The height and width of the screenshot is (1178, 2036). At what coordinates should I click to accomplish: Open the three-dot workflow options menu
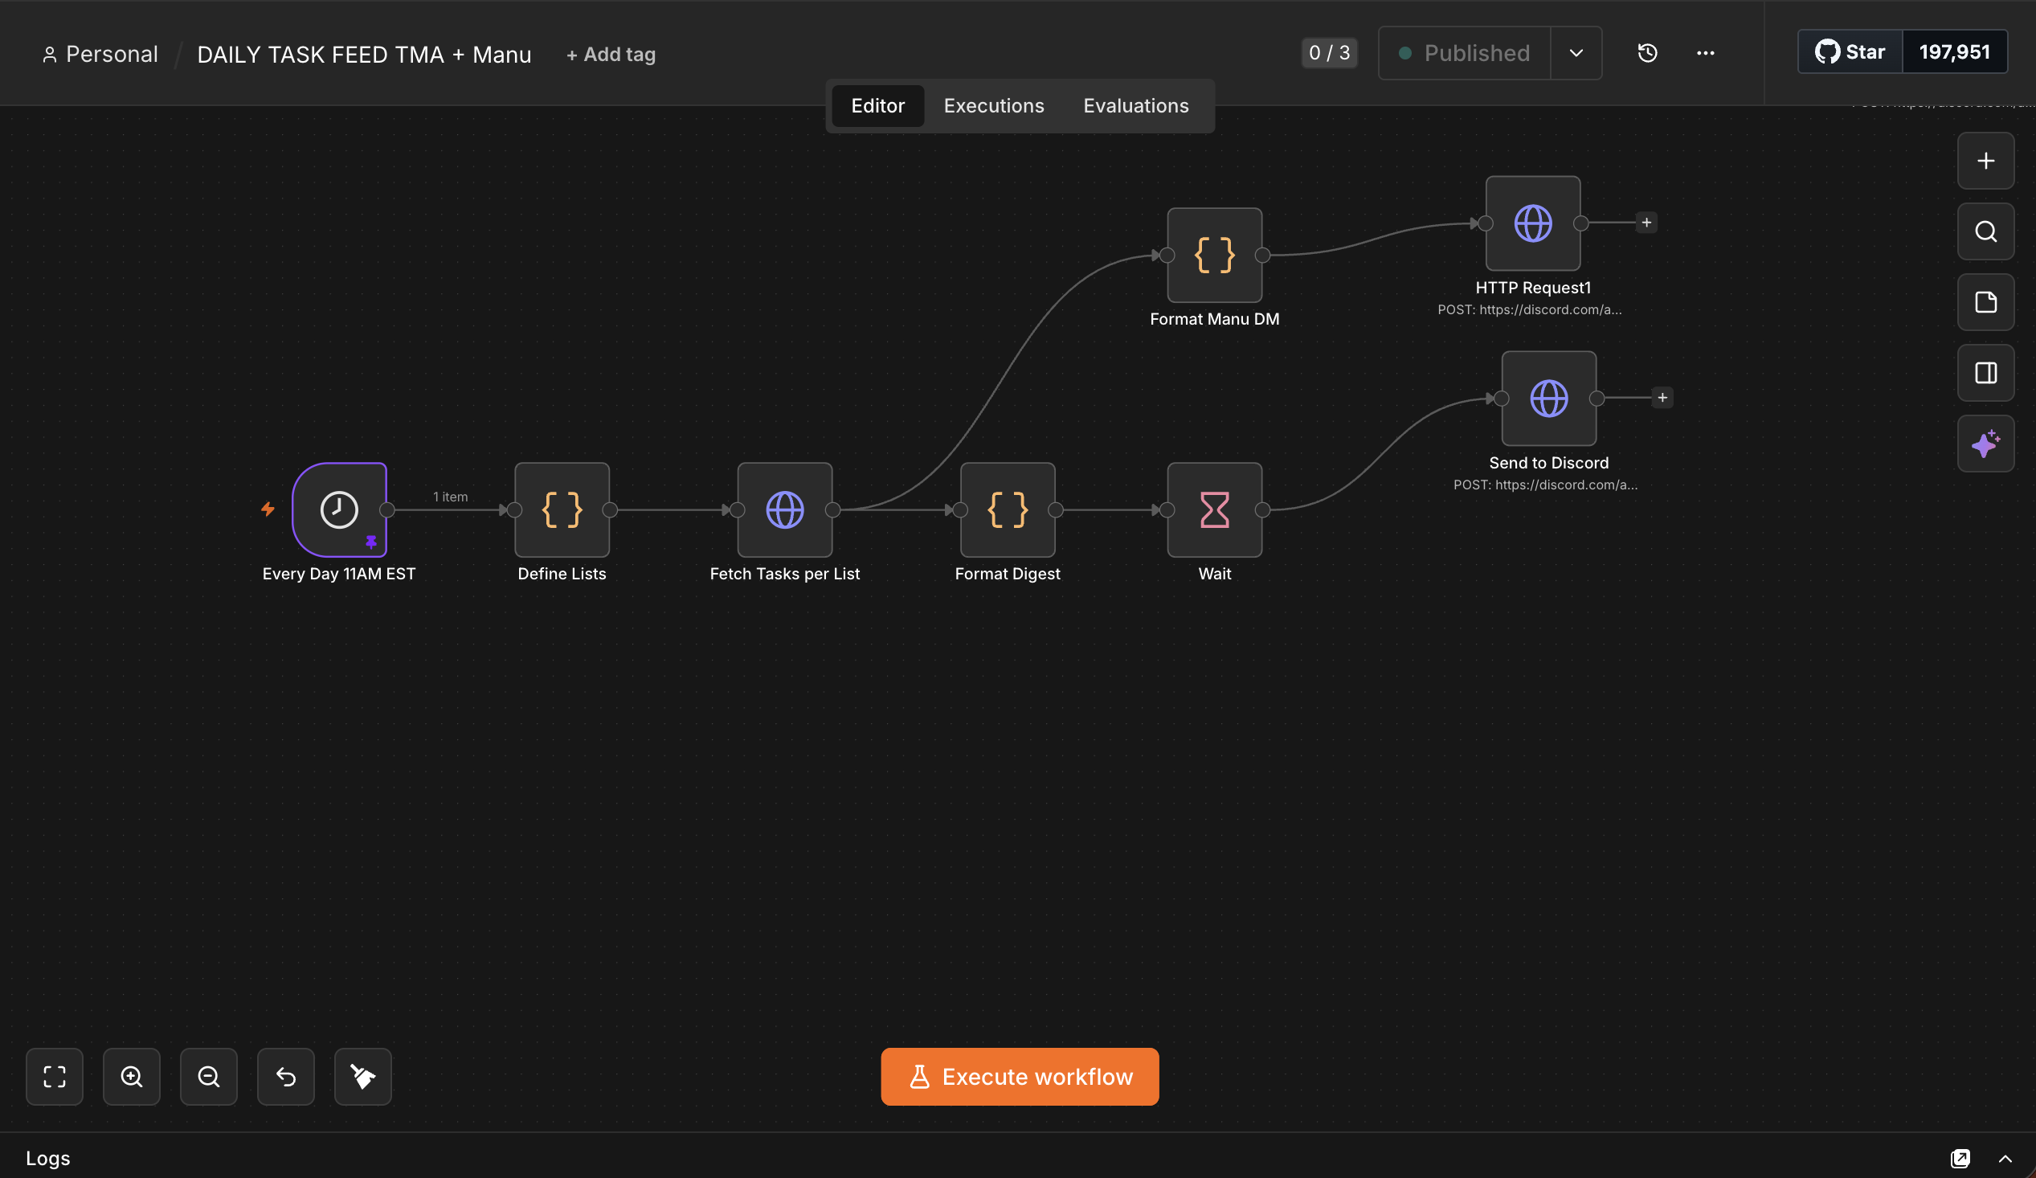tap(1706, 53)
